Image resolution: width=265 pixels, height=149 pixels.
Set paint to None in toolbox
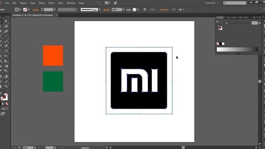click(7, 104)
